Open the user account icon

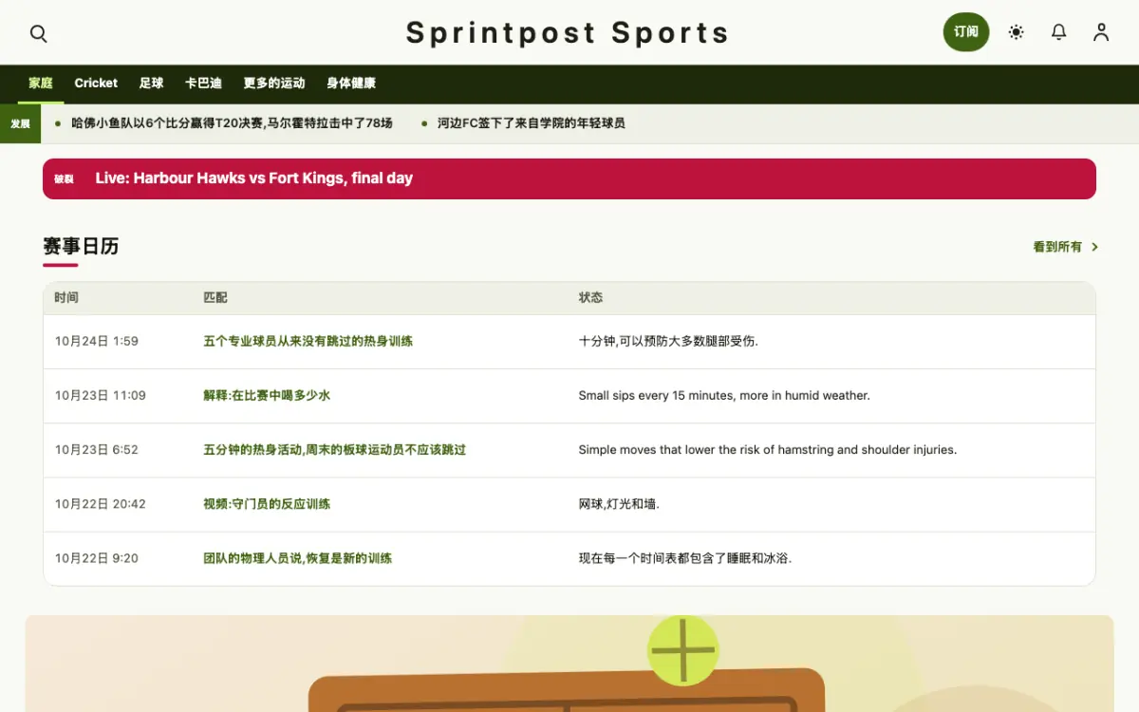coord(1101,32)
